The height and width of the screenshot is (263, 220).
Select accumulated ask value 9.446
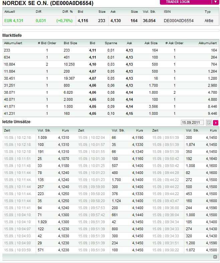212,113
